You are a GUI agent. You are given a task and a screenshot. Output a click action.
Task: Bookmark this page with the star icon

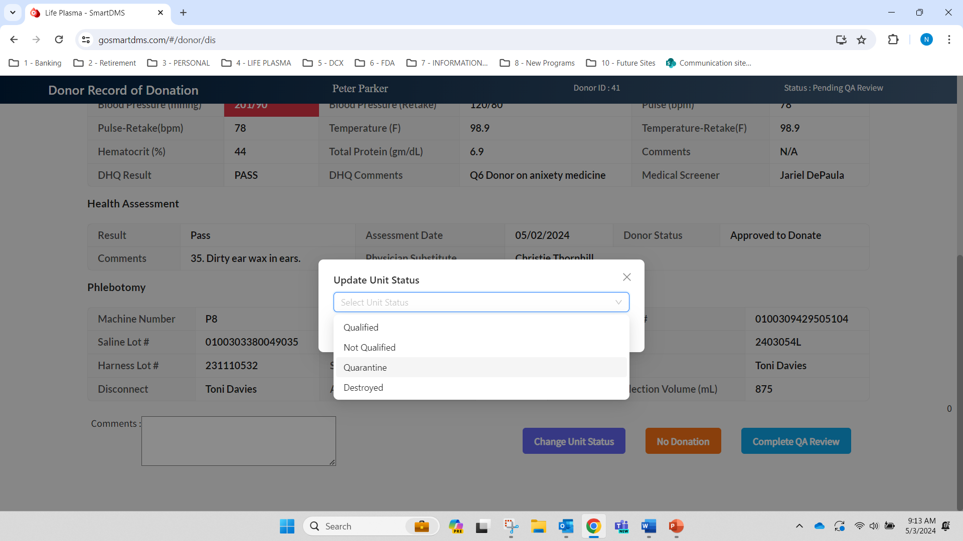pos(862,40)
